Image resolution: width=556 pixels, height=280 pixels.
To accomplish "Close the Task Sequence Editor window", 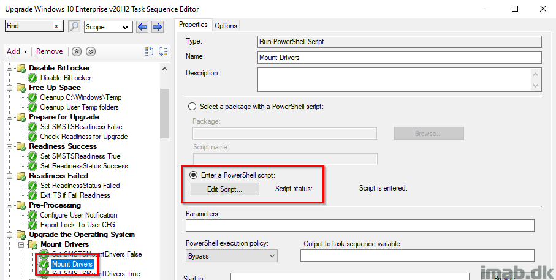I will click(543, 9).
